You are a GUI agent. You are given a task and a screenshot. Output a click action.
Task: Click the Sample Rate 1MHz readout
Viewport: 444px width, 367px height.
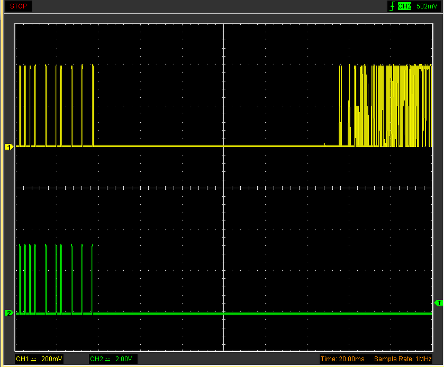pos(403,359)
